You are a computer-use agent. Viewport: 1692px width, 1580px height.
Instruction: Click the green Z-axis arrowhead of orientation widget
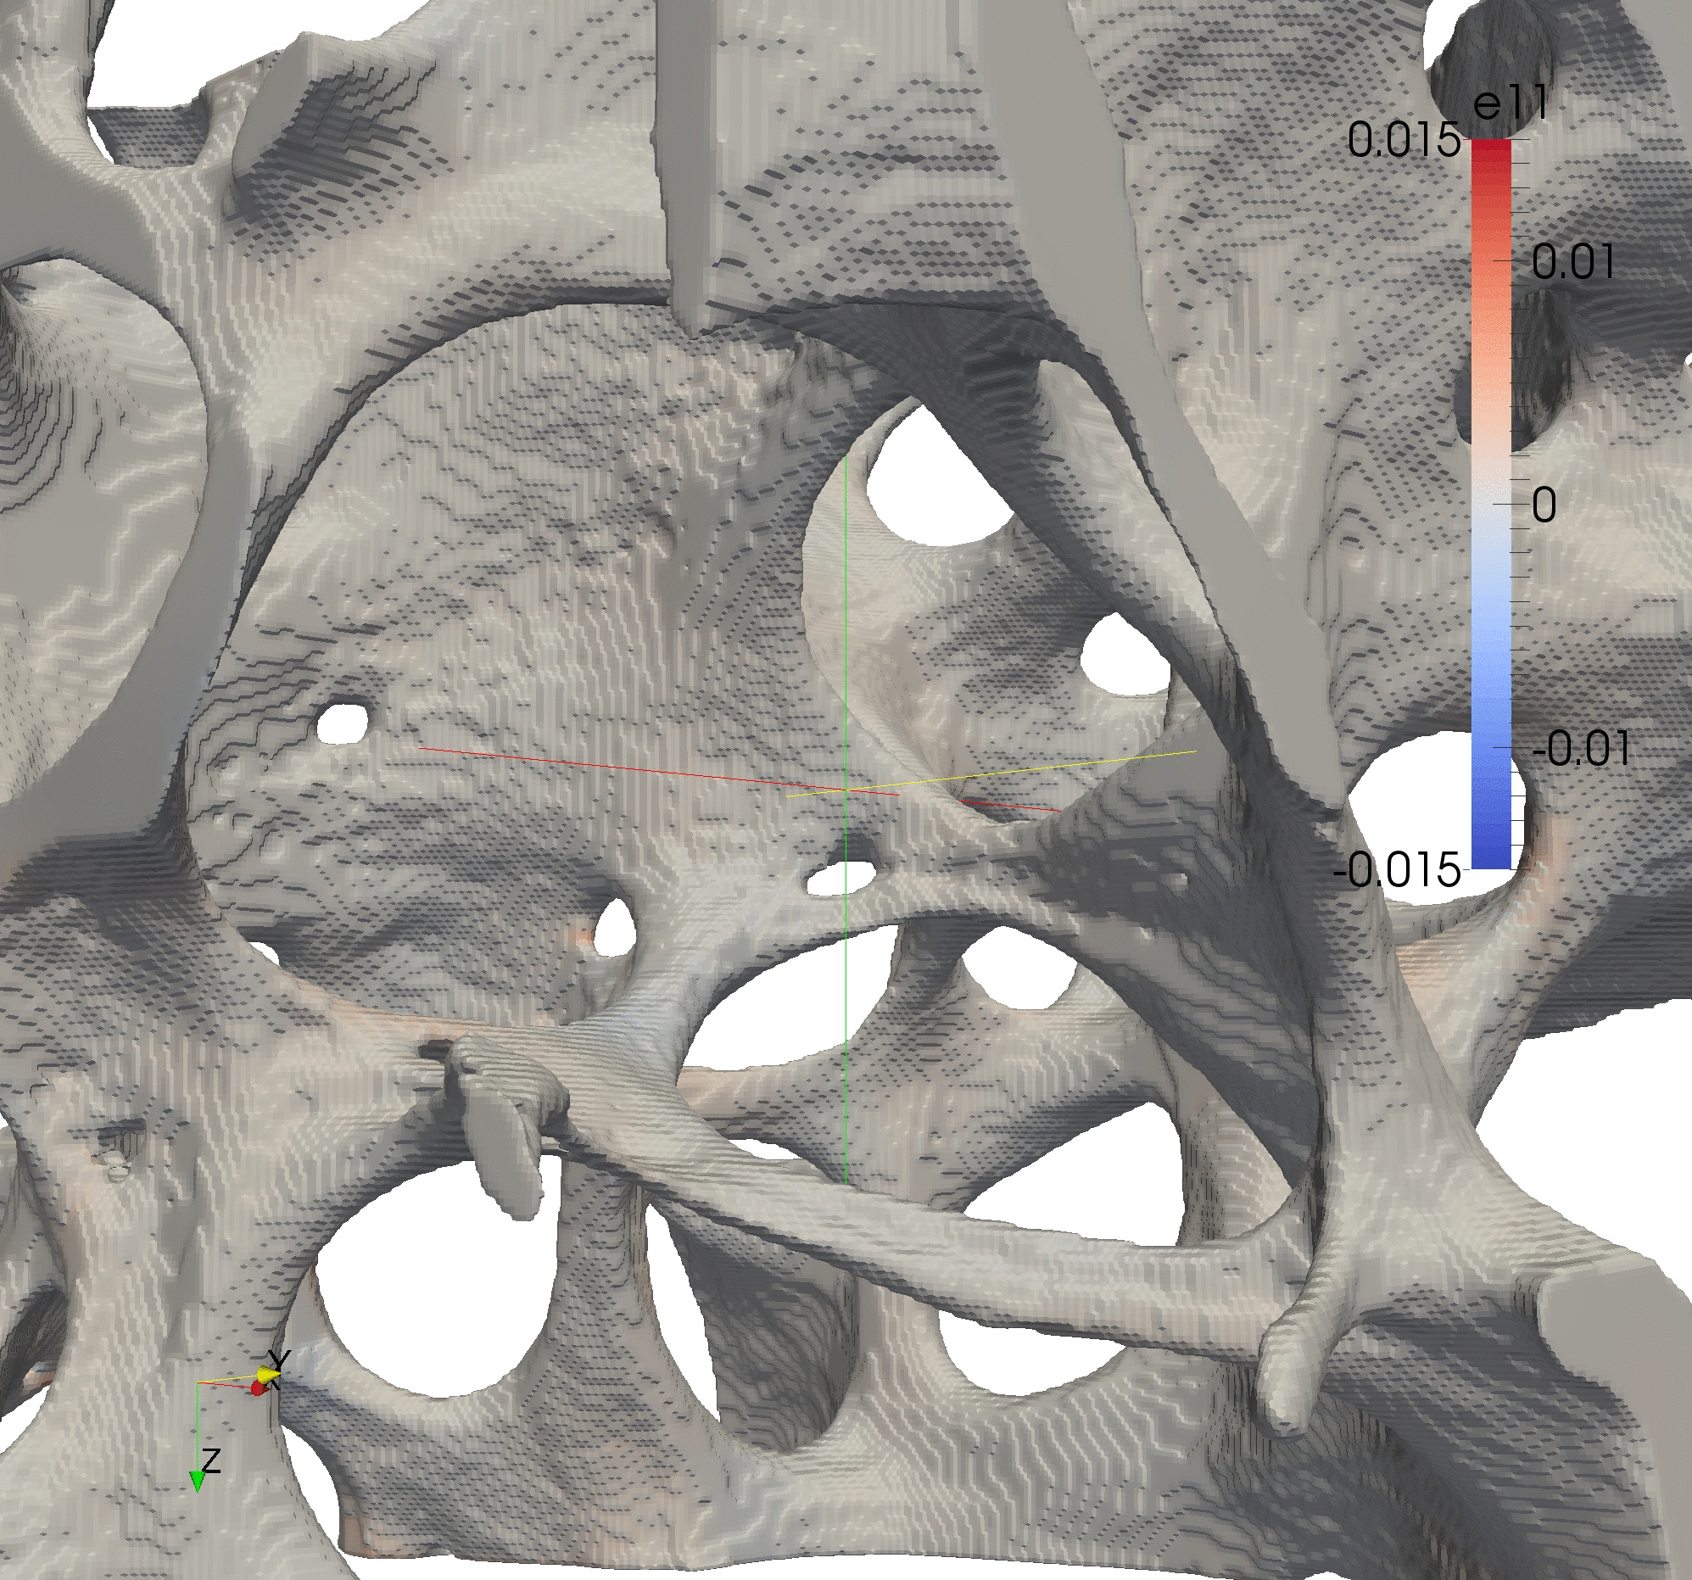[197, 1483]
